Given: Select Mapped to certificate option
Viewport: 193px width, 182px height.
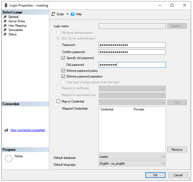Looking at the screenshot, I should [x=58, y=88].
